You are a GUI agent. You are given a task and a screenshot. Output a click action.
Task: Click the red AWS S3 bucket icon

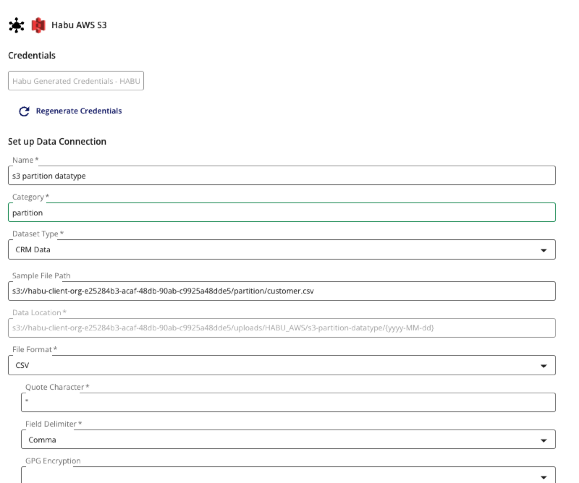pos(38,25)
